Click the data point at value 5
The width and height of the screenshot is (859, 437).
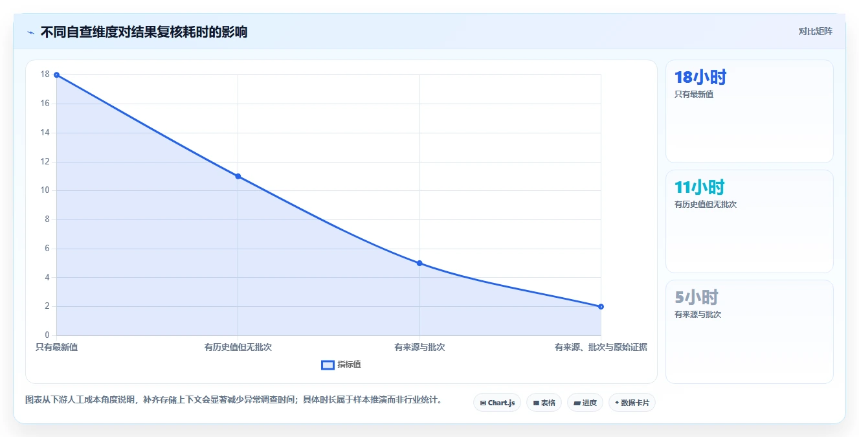[x=419, y=263]
